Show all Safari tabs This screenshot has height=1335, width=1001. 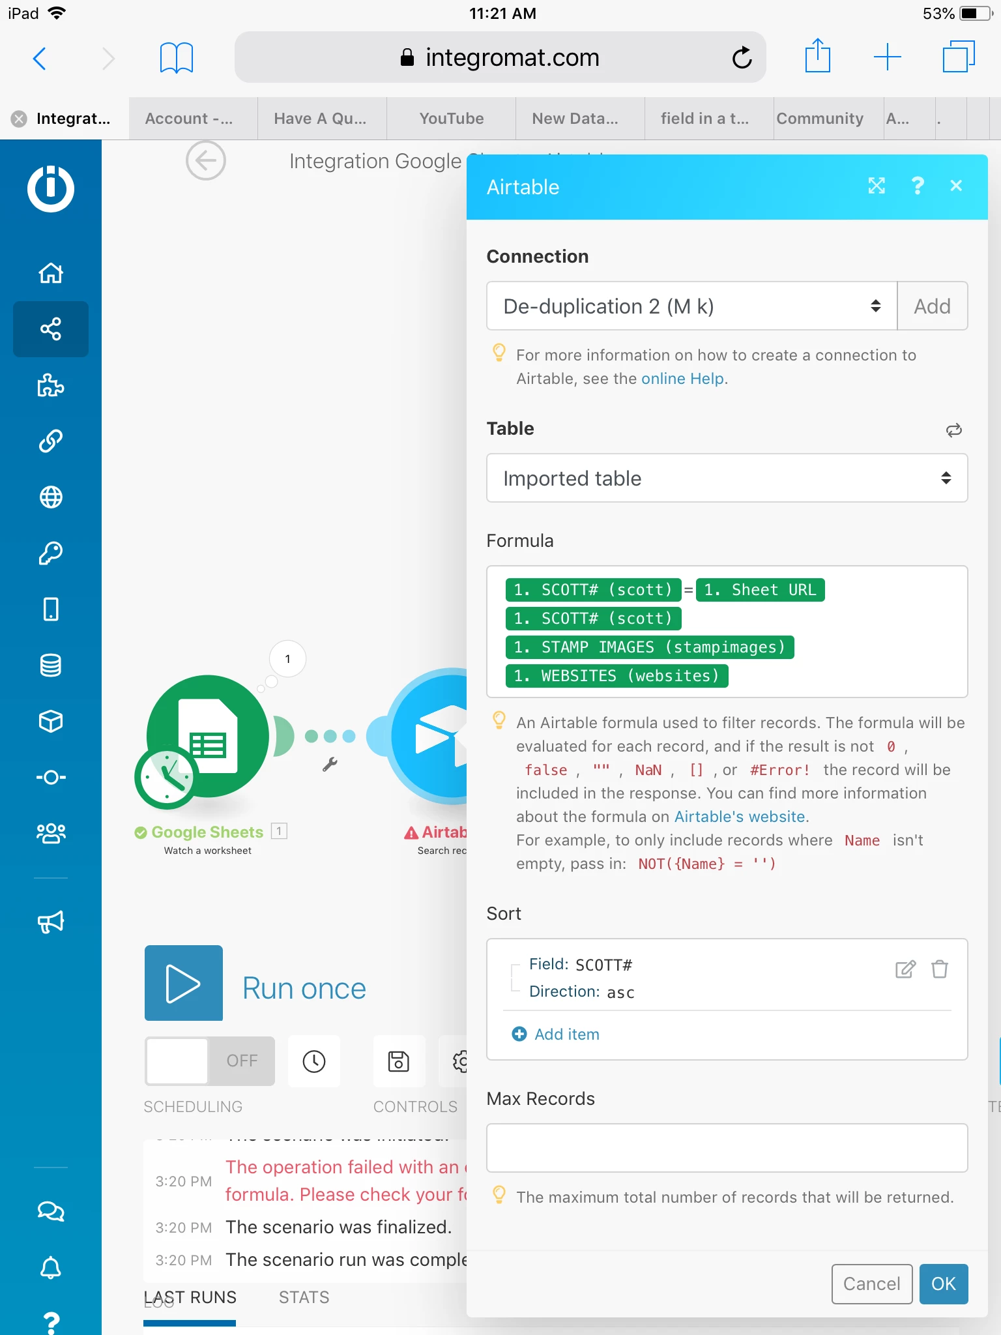pyautogui.click(x=958, y=57)
